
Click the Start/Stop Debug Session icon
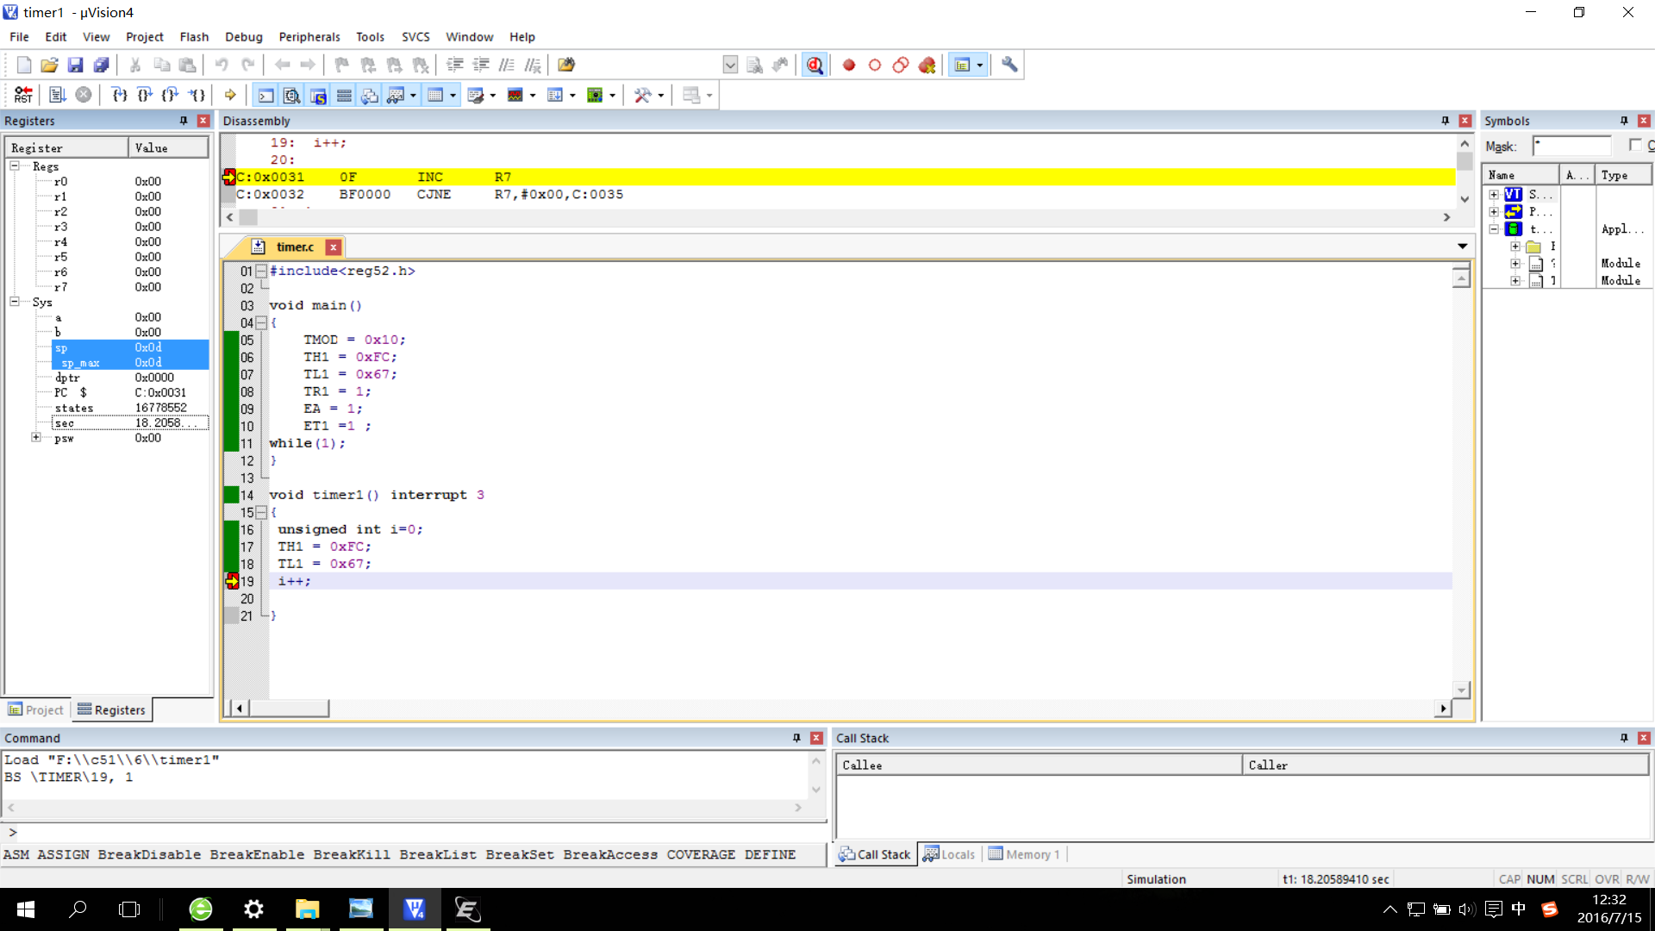tap(815, 65)
